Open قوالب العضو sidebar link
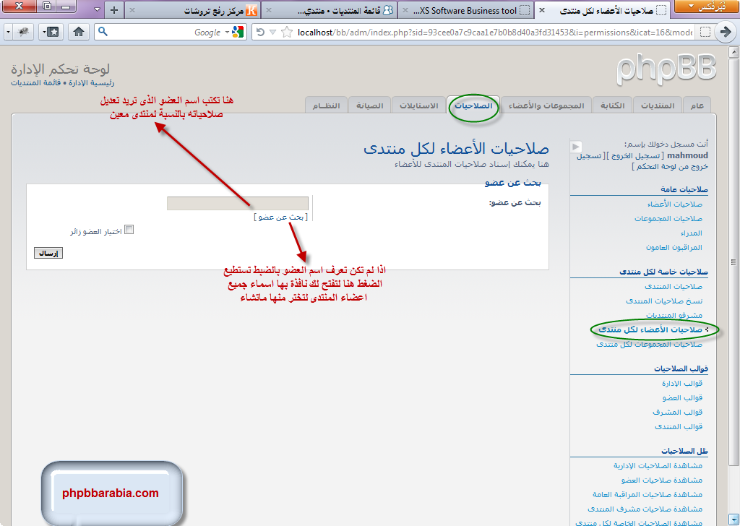The width and height of the screenshot is (740, 526). (682, 397)
